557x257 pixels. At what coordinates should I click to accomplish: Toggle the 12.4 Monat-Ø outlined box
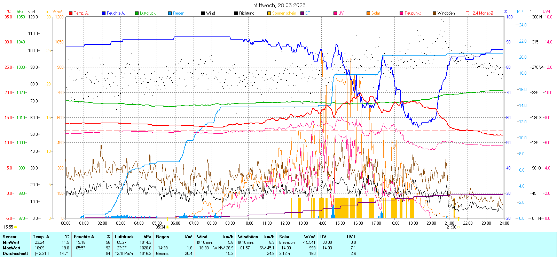tap(468, 13)
